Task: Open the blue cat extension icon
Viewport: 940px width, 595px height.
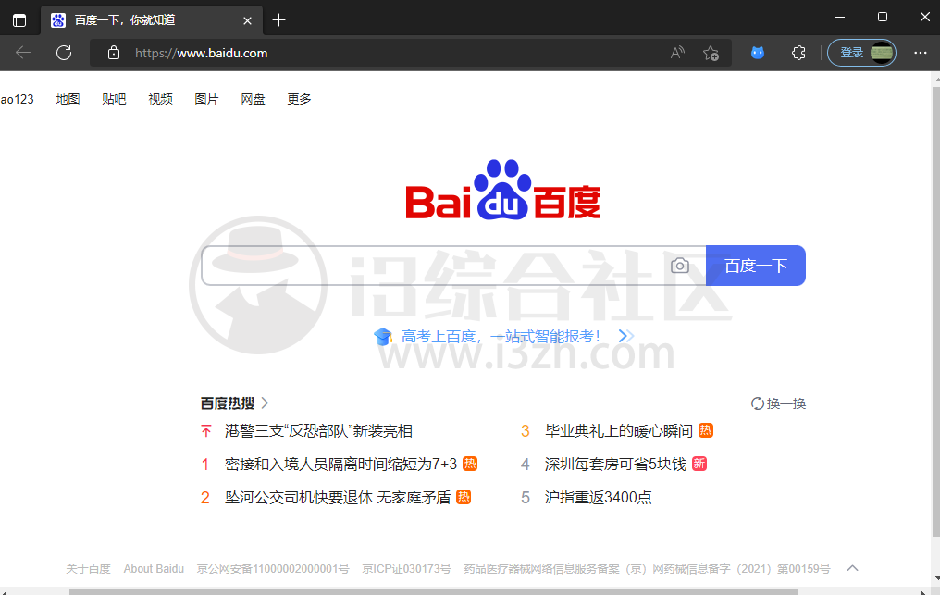Action: tap(758, 53)
